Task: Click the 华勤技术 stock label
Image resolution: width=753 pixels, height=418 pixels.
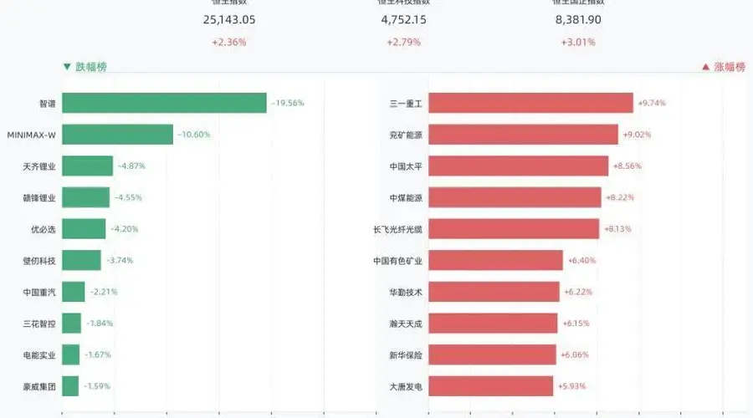Action: pyautogui.click(x=406, y=292)
